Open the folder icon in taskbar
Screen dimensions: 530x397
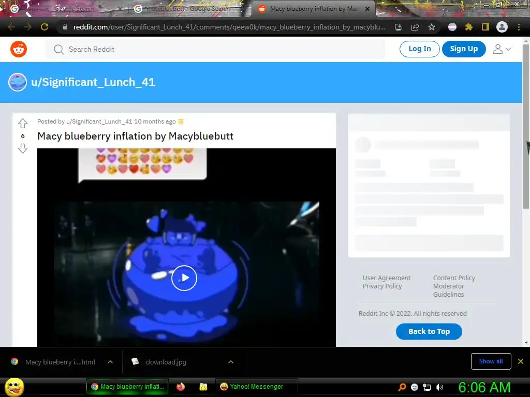click(203, 387)
